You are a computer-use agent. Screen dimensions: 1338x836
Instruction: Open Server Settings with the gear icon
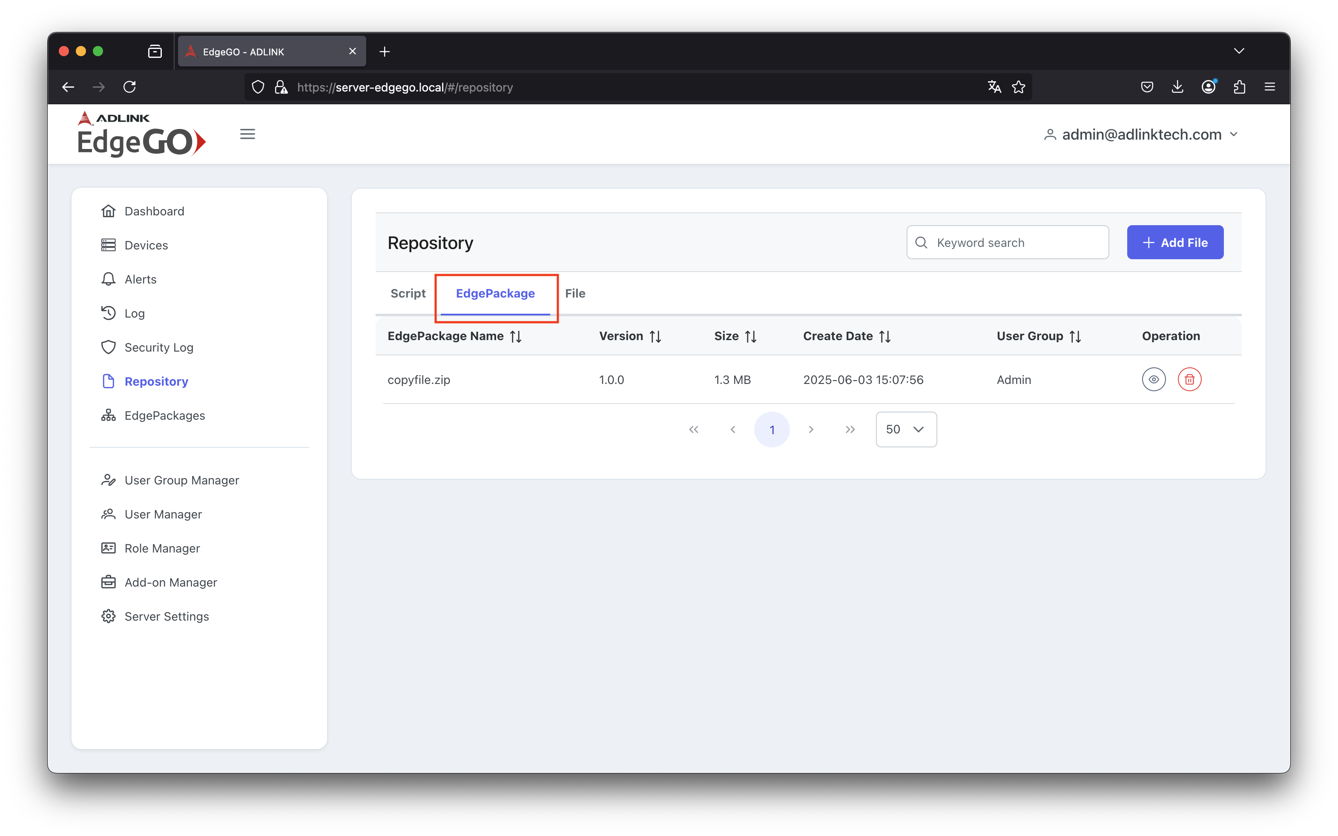(109, 616)
